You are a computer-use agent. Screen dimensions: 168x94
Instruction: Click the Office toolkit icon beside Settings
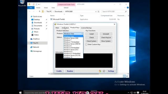(100, 71)
